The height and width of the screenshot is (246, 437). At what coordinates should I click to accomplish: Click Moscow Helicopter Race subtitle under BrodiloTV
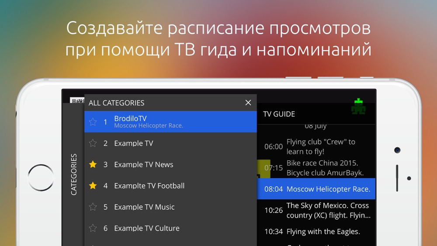coord(149,126)
